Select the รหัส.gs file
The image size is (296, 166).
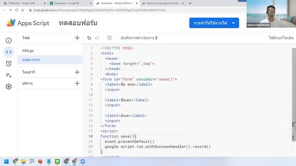[50, 50]
